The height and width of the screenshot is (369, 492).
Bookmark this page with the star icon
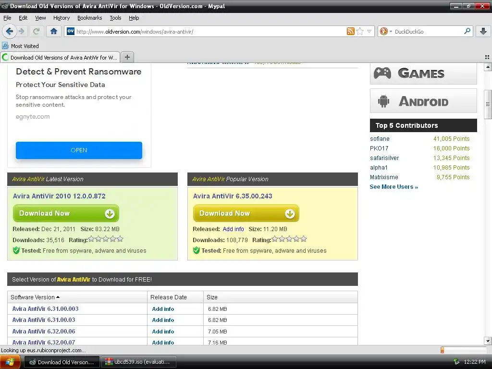(360, 31)
